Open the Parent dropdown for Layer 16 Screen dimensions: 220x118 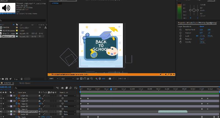click(69, 96)
